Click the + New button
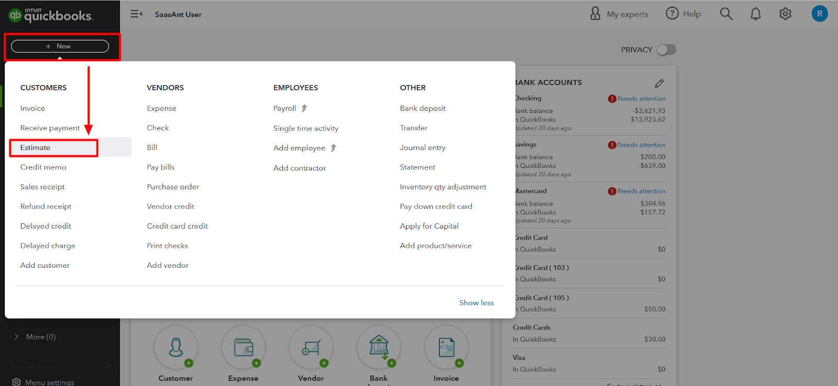 click(x=60, y=46)
